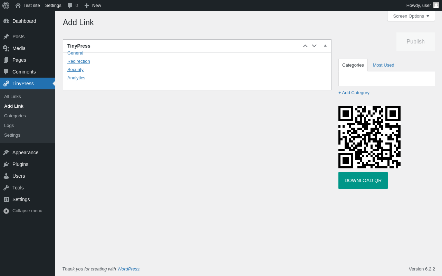Screen dimensions: 442x276
Task: Move TinyPress panel down with chevron
Action: tap(314, 46)
